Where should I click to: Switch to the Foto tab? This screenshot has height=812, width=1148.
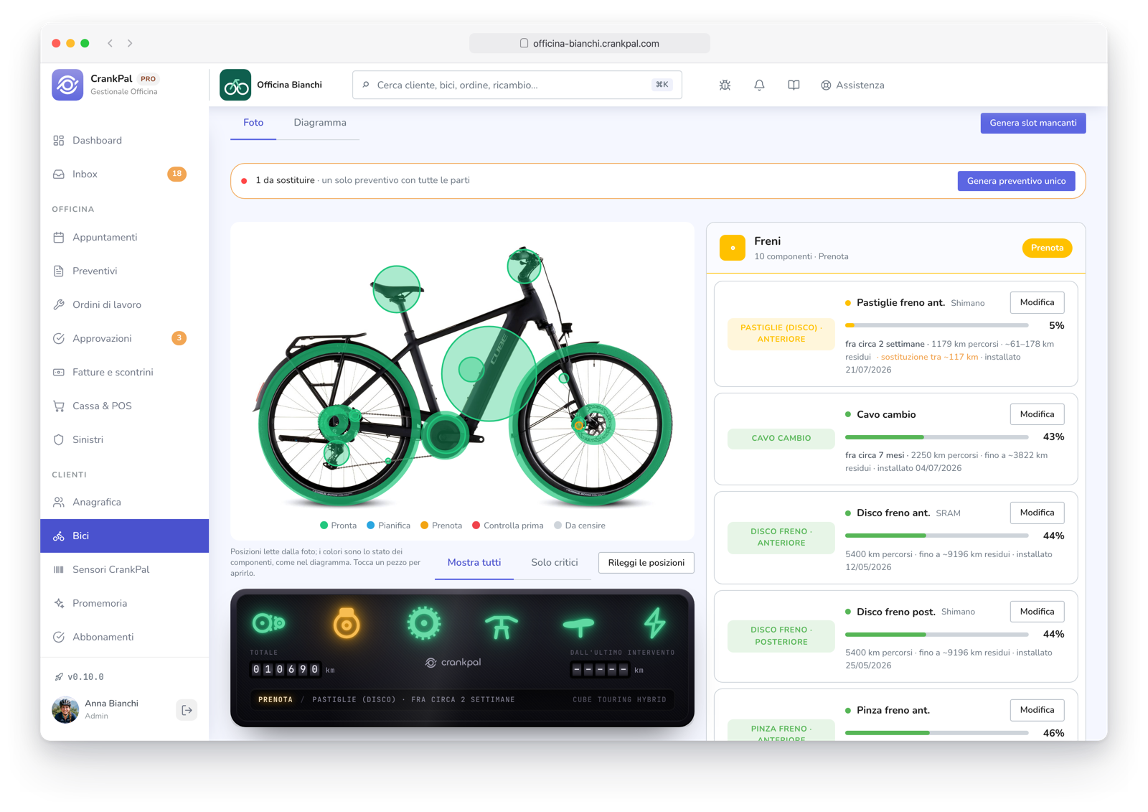pyautogui.click(x=253, y=123)
